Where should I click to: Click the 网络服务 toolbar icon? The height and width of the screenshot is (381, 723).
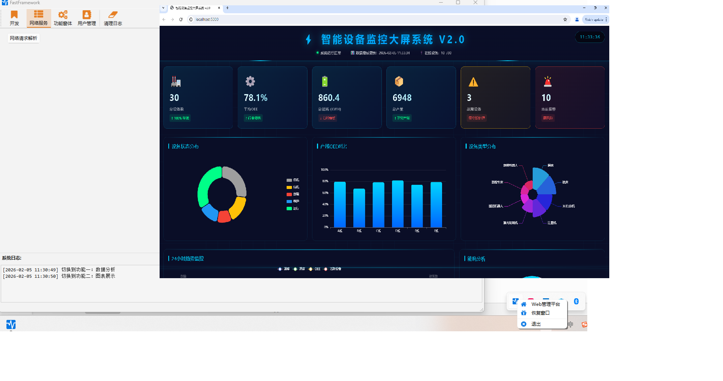(x=38, y=18)
